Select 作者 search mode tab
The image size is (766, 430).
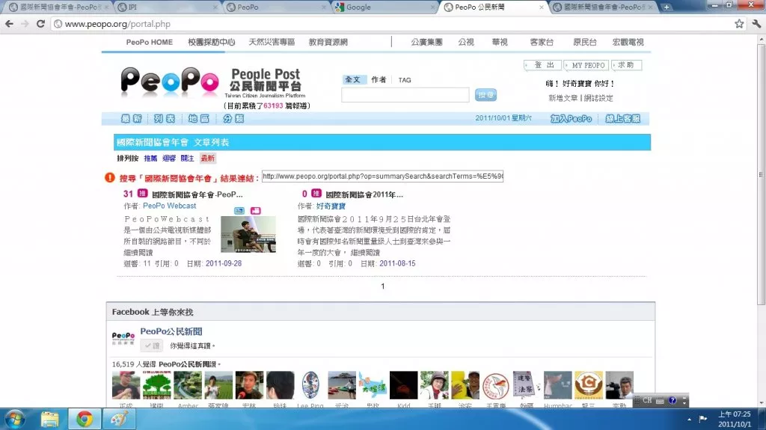(x=379, y=80)
